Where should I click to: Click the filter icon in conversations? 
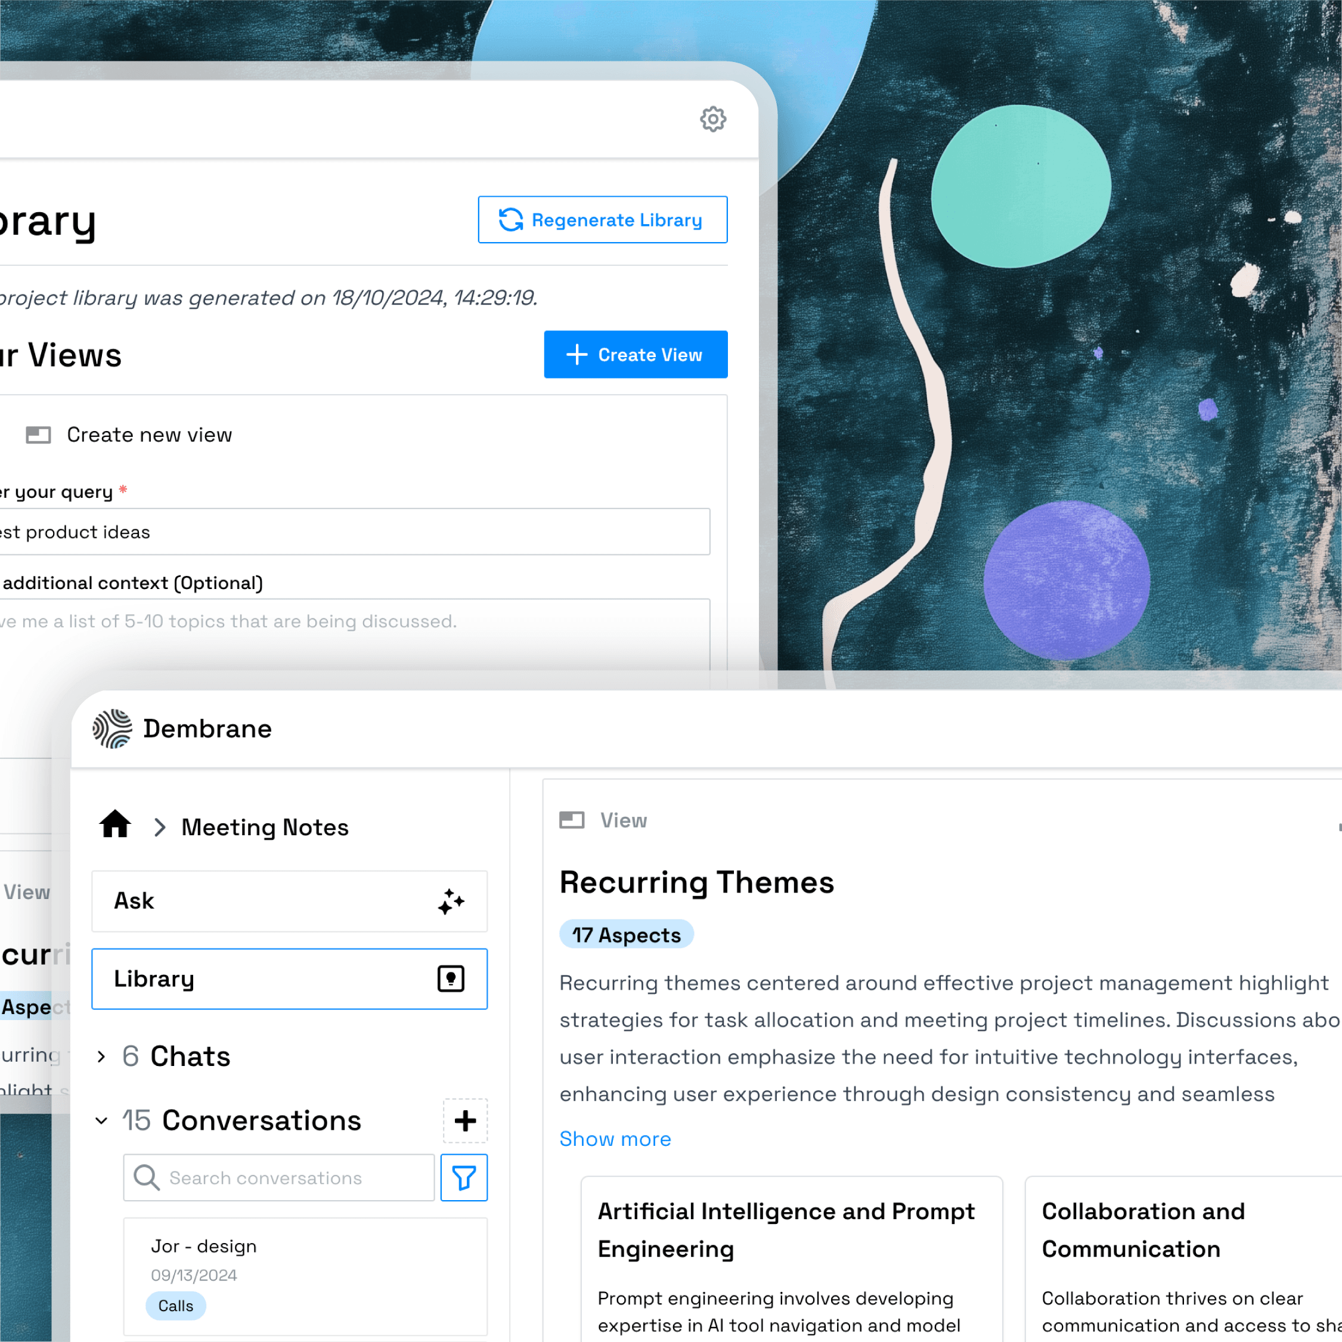click(464, 1177)
